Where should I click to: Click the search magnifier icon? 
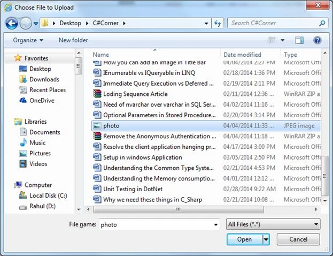click(x=322, y=23)
